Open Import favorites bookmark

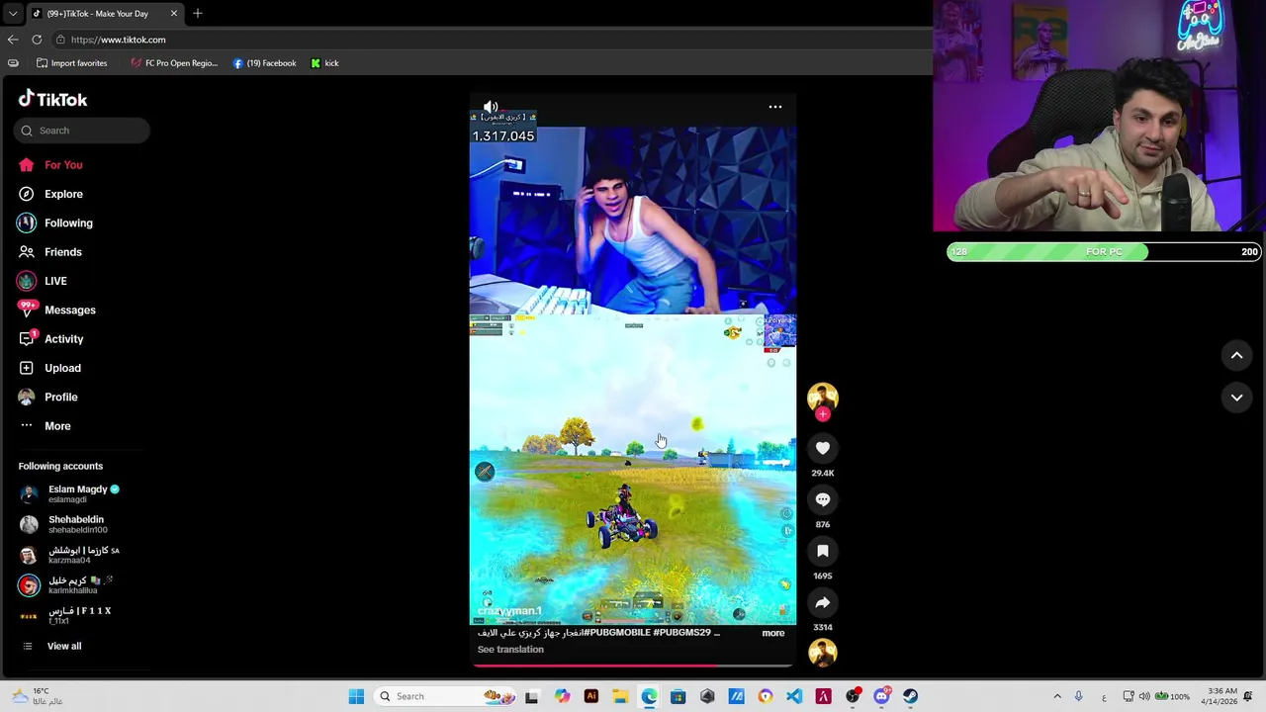[71, 63]
